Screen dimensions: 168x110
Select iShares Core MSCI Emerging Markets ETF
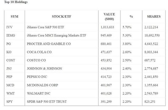(x=57, y=35)
